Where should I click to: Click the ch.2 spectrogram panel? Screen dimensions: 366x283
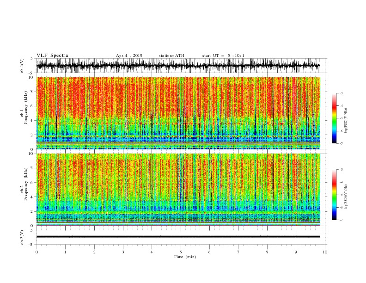click(178, 190)
